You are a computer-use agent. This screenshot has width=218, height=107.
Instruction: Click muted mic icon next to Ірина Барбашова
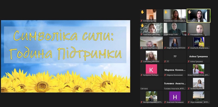(141, 48)
